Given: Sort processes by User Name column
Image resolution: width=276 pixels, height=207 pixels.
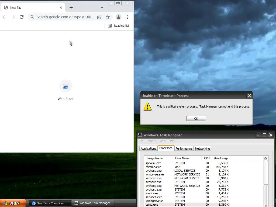Looking at the screenshot, I should click(187, 158).
